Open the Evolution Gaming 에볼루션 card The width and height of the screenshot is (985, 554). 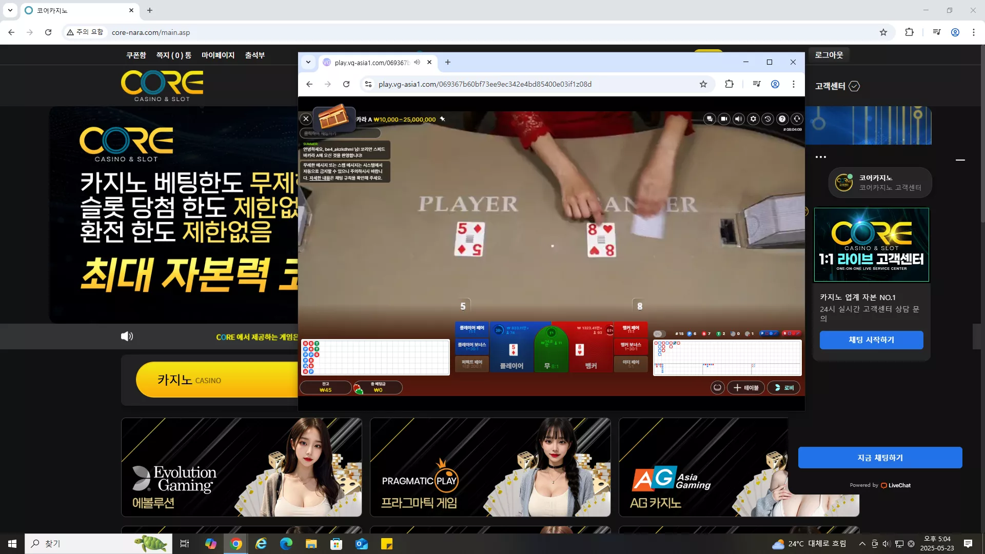242,467
